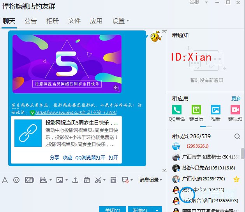This screenshot has height=212, width=245.
Task: Click the member list scrollbar thumb
Action: (243, 153)
